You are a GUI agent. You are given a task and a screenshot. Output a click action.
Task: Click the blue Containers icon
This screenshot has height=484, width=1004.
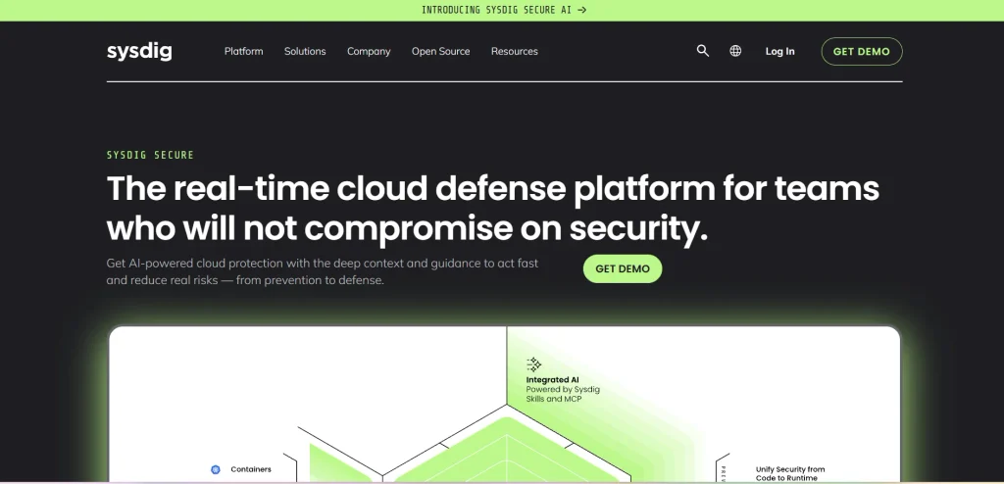216,470
